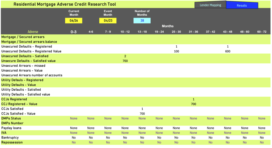Select the 31 - 36 months column header
The width and height of the screenshot is (272, 148).
pos(193,32)
